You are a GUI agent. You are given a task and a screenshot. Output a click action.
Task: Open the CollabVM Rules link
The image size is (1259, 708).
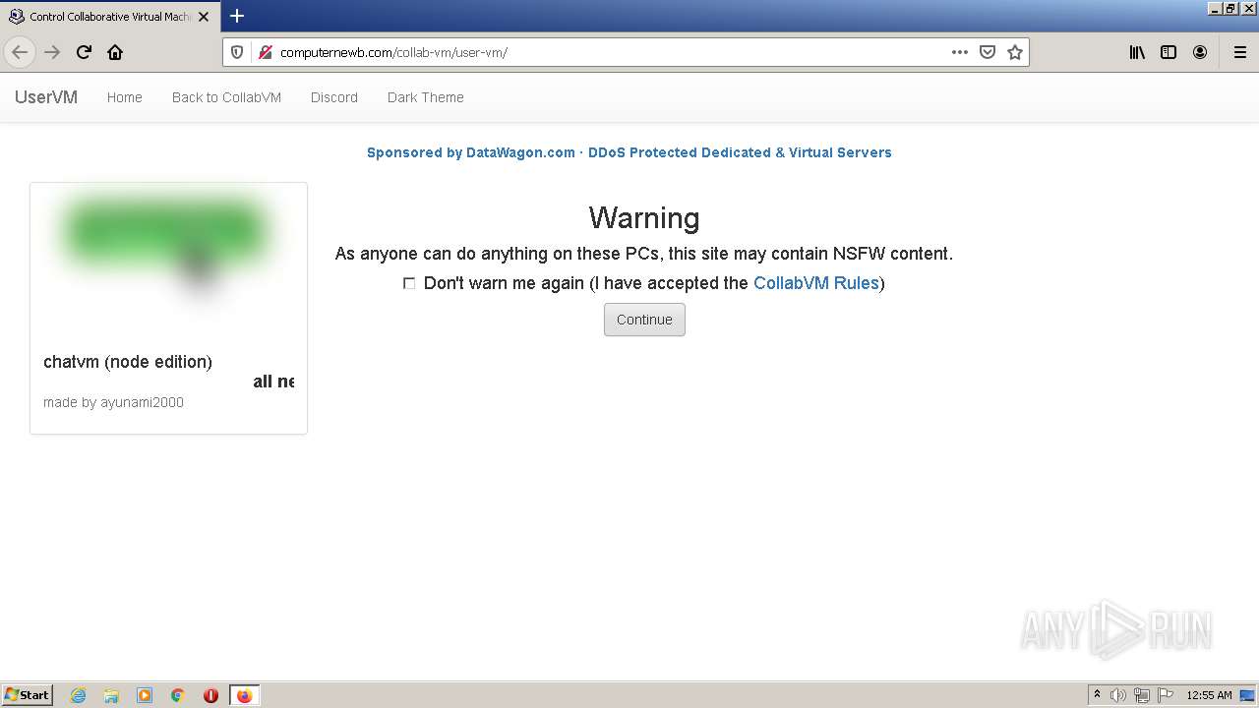816,283
